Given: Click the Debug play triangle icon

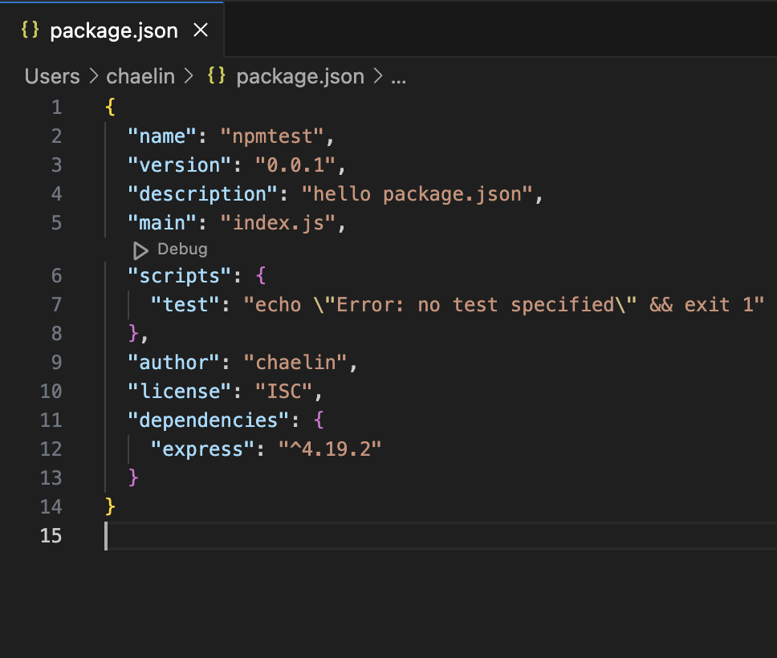Looking at the screenshot, I should tap(140, 250).
